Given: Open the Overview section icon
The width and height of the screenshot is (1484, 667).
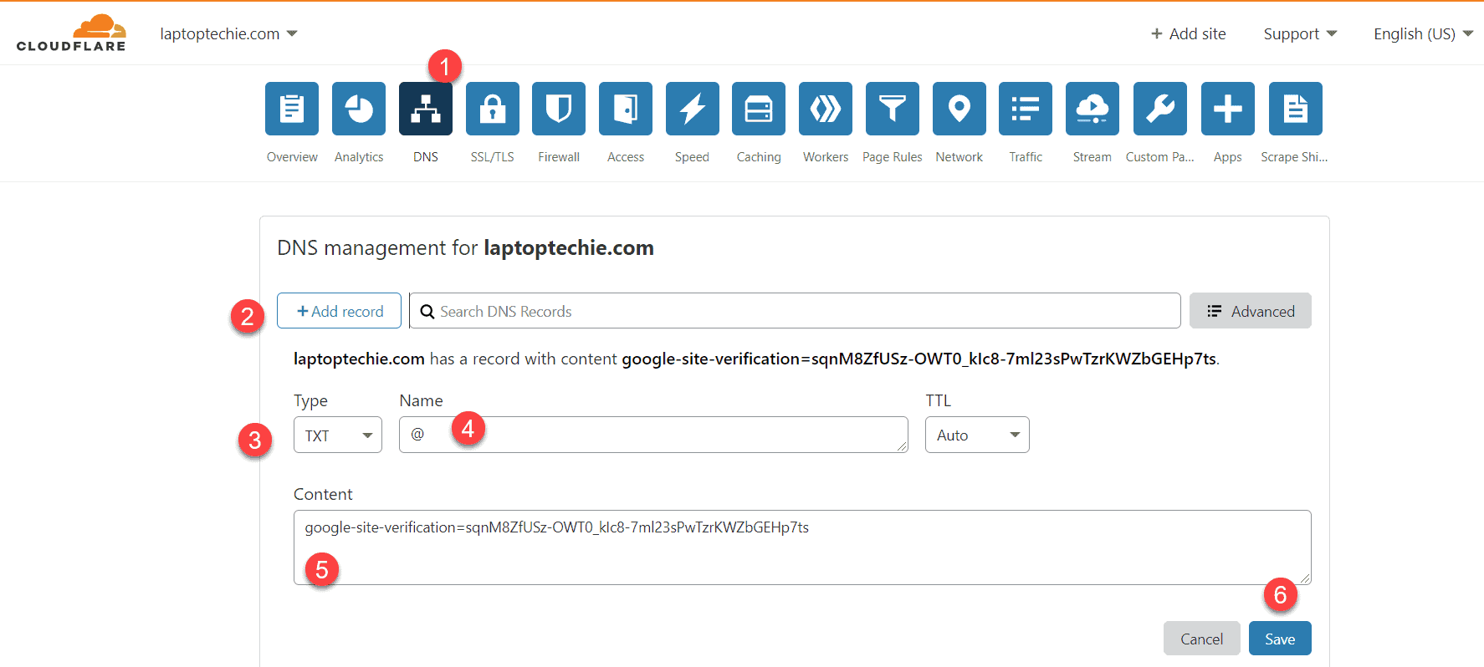Looking at the screenshot, I should point(292,109).
